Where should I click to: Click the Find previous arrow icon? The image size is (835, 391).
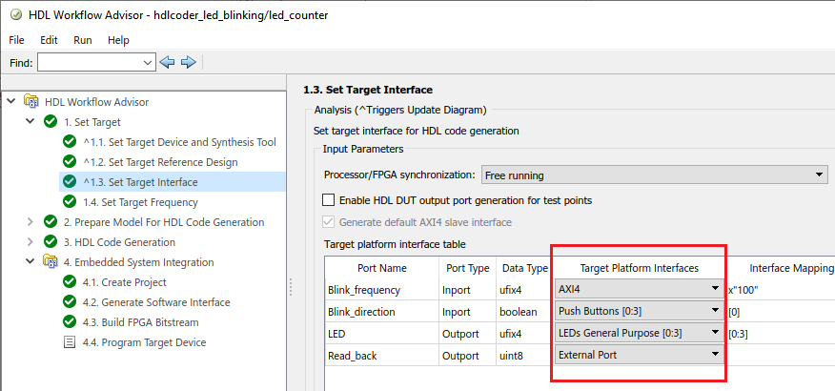[168, 62]
